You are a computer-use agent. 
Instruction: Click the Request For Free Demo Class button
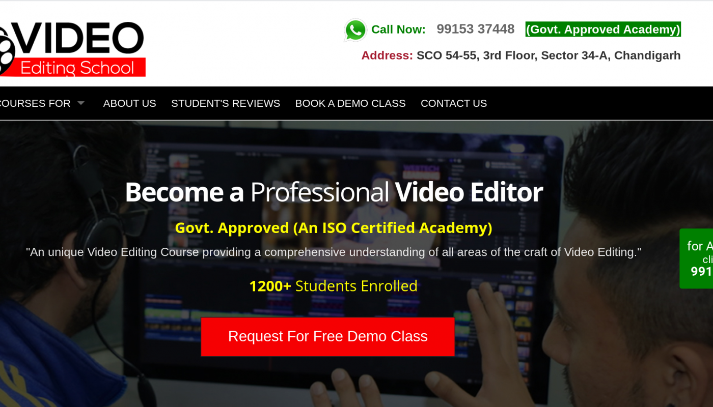click(327, 336)
